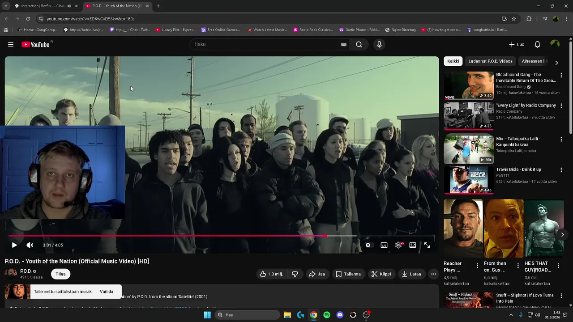Click the address bar URL
Screen dimensions: 573x322
[x=90, y=19]
